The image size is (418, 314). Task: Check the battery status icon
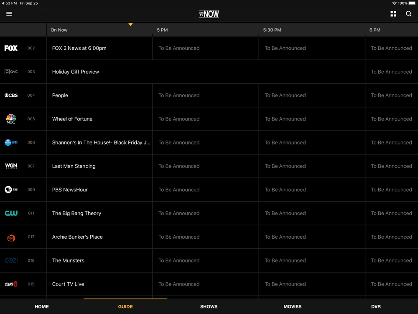pyautogui.click(x=412, y=3)
